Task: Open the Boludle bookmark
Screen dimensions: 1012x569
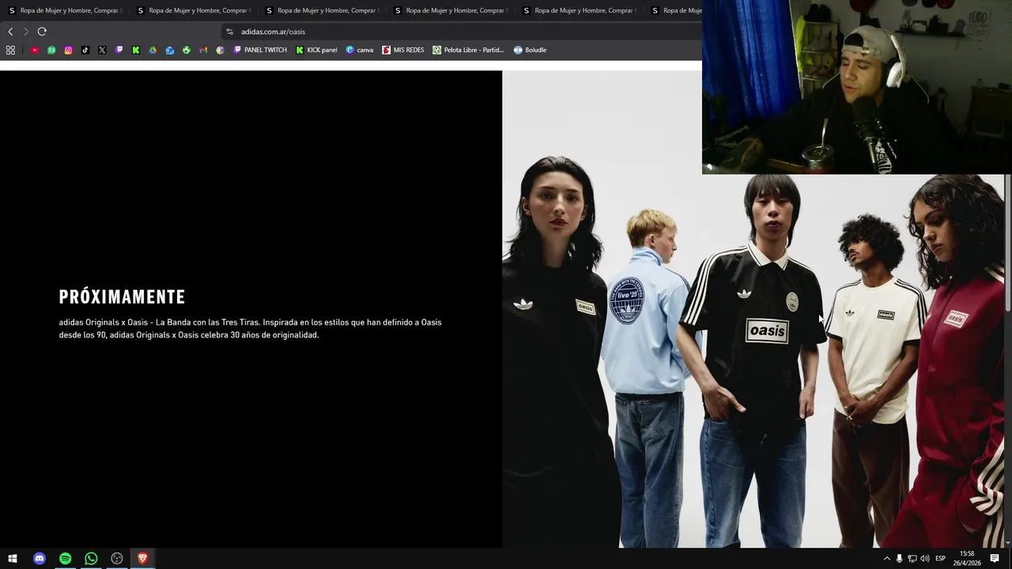Action: 530,50
